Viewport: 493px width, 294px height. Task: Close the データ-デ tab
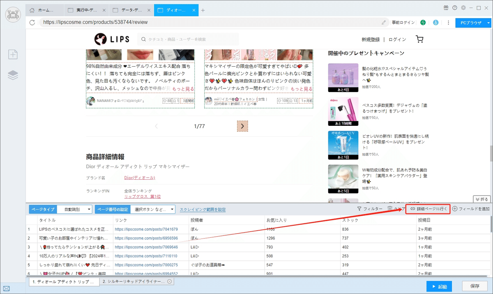[x=149, y=10]
